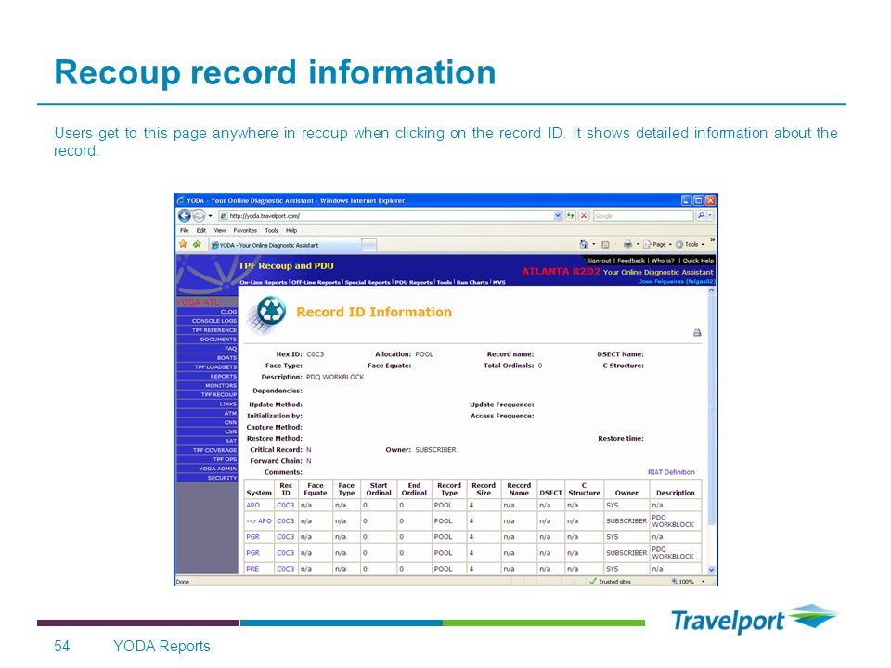This screenshot has width=891, height=668.
Task: Click the Trusted sites status bar indicator
Action: coord(611,582)
